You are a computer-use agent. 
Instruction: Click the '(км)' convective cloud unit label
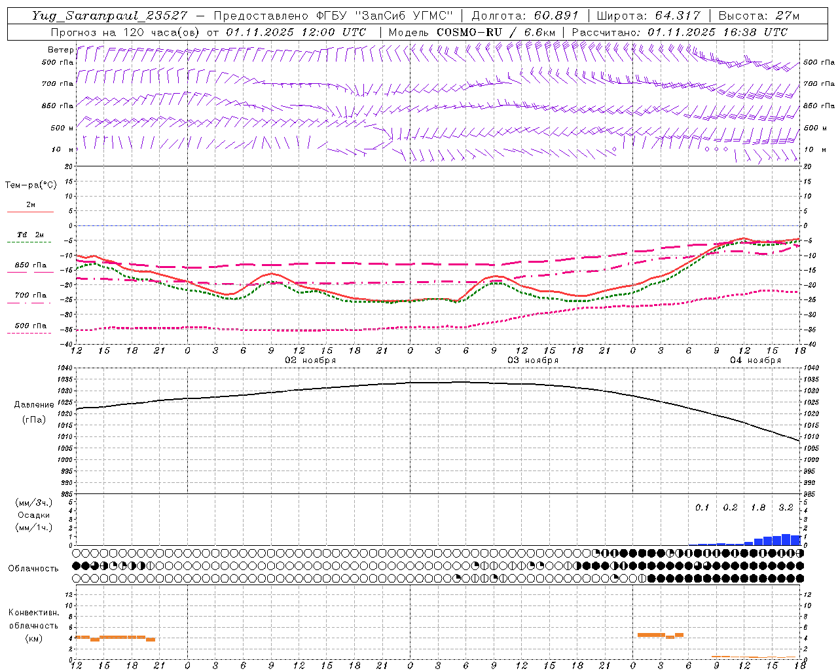click(34, 638)
